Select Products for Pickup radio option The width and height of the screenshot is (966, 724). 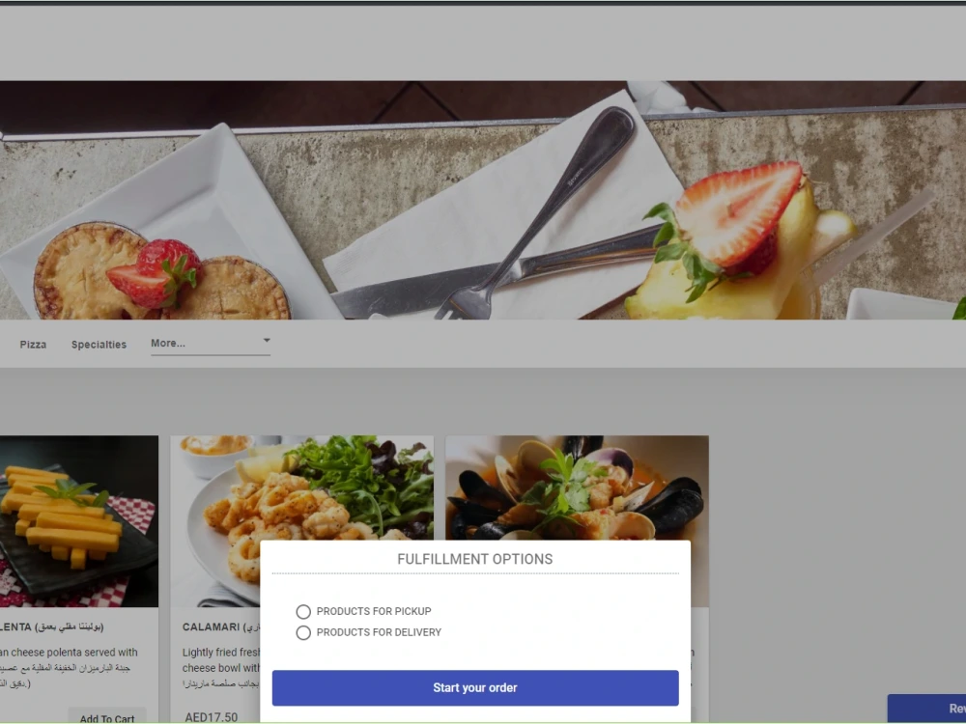[303, 611]
